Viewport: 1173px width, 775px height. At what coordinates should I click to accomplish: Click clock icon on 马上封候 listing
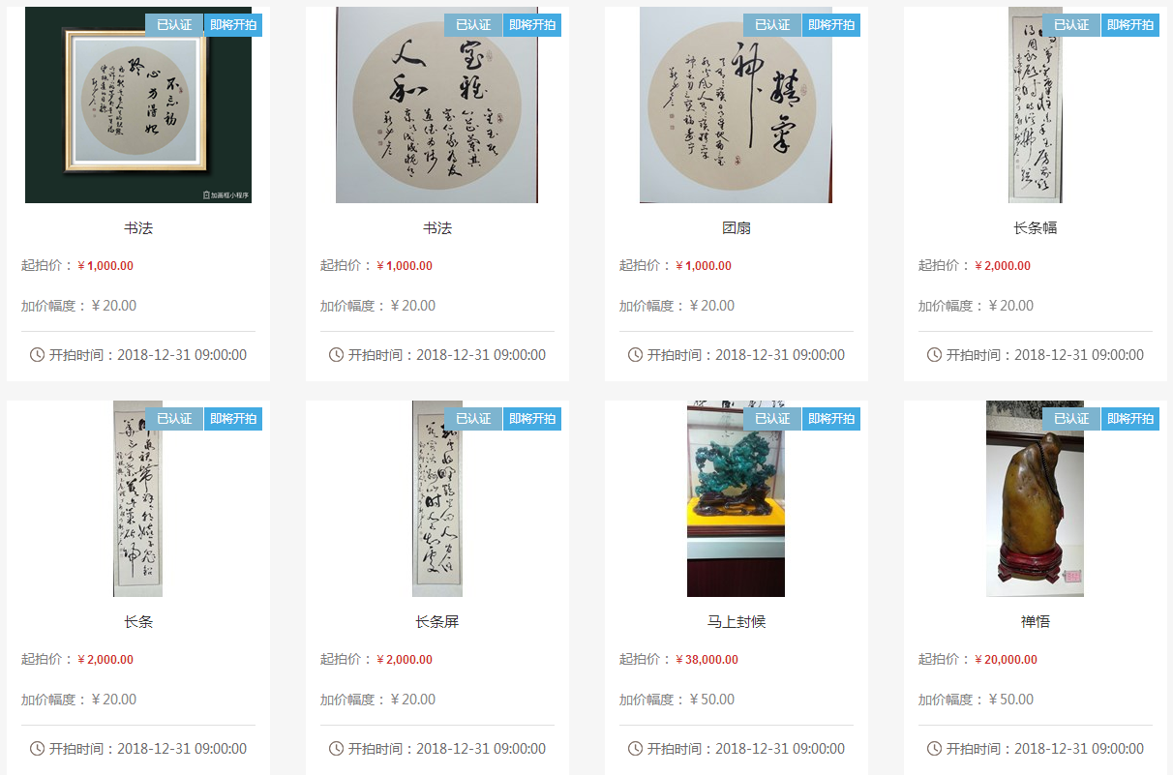[x=636, y=748]
